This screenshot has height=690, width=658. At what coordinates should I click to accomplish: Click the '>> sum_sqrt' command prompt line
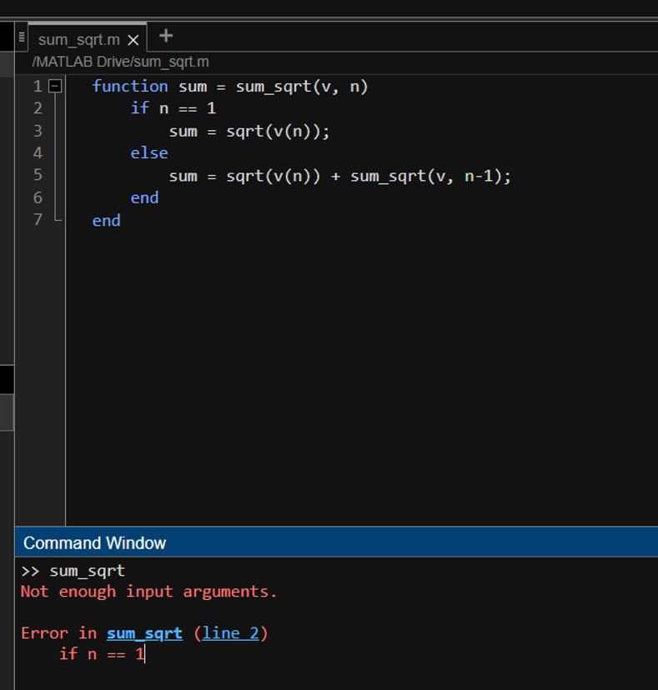coord(73,571)
